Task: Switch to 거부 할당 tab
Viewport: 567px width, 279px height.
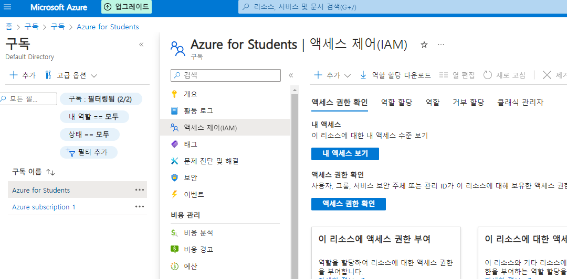Action: tap(468, 103)
